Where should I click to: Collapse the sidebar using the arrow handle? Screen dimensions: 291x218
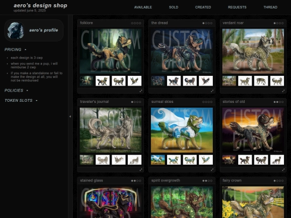point(70,116)
